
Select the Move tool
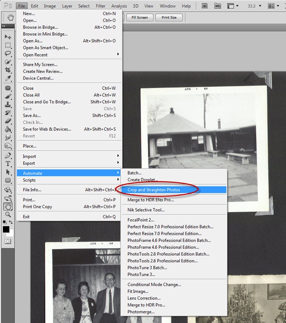(x=8, y=37)
